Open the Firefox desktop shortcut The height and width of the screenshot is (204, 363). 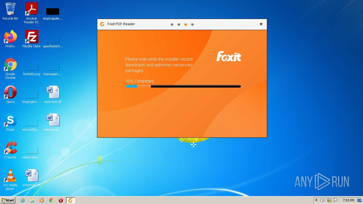pyautogui.click(x=10, y=39)
